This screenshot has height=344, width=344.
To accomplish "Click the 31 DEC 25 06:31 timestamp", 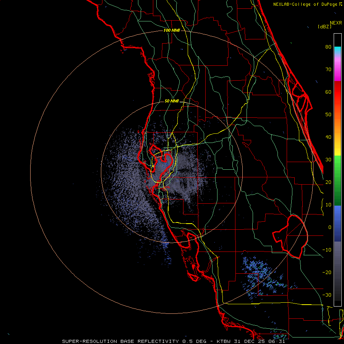I will coord(260,341).
